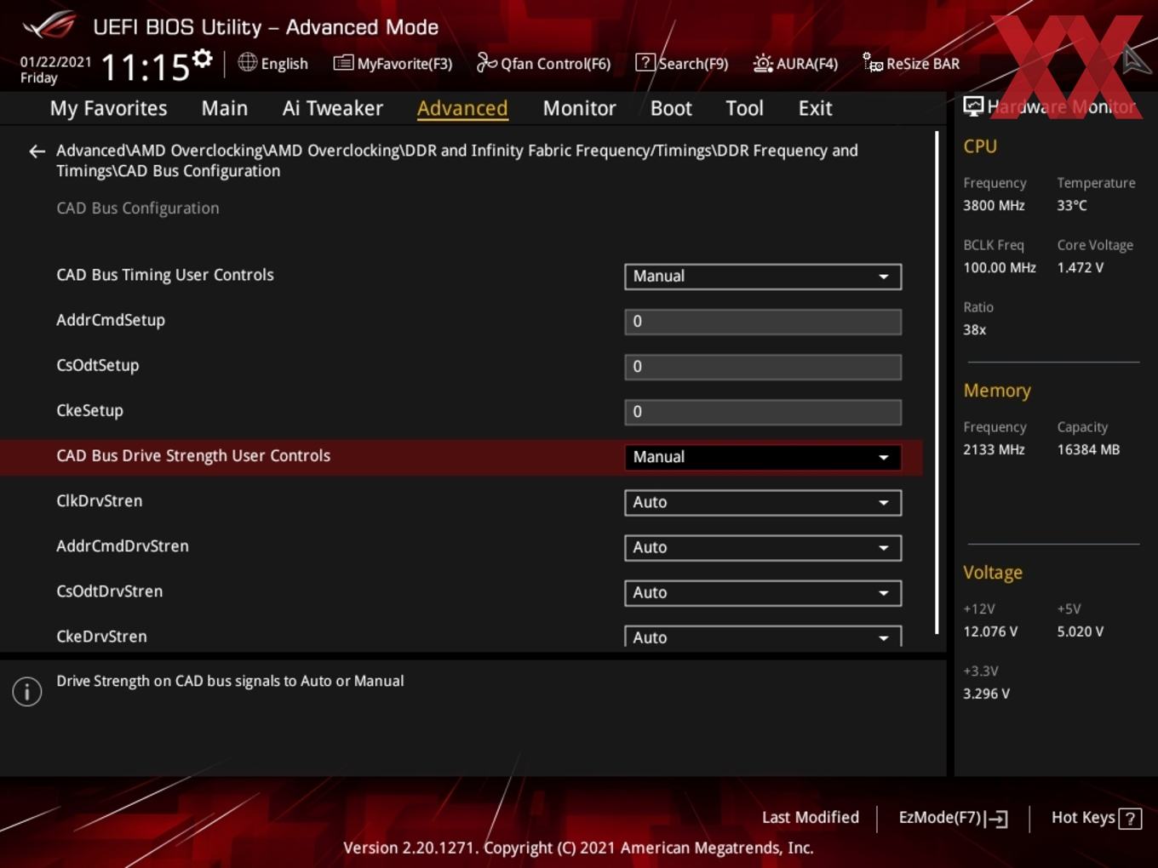Open the Ai Tweaker tab

333,108
